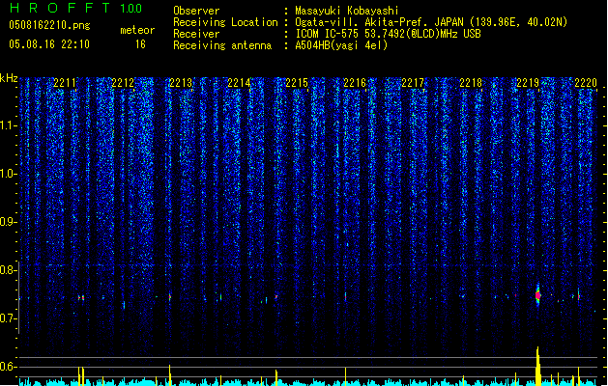Screen dimensions: 608x386
Task: Click the Receiving antenna field label
Action: pyautogui.click(x=222, y=45)
